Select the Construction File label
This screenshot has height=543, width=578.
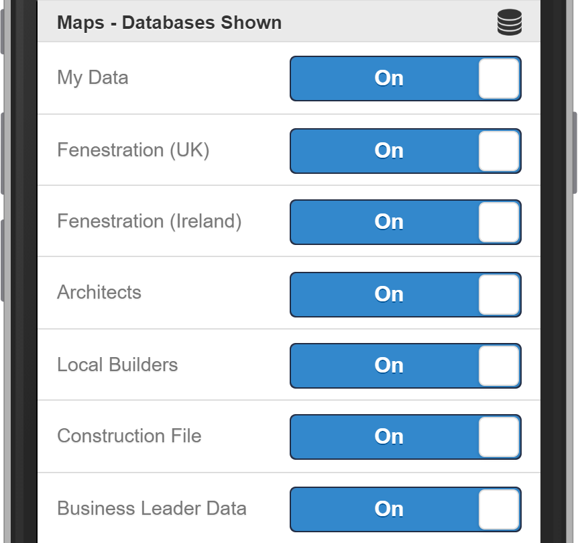click(x=129, y=436)
